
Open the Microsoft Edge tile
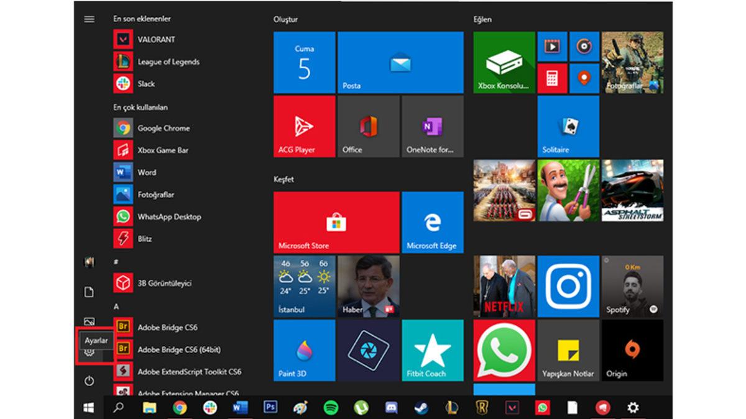coord(433,223)
